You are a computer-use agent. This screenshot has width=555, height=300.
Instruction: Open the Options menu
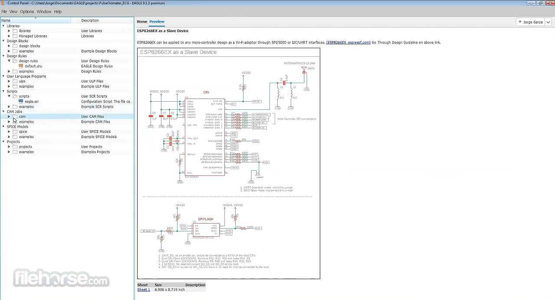[27, 12]
